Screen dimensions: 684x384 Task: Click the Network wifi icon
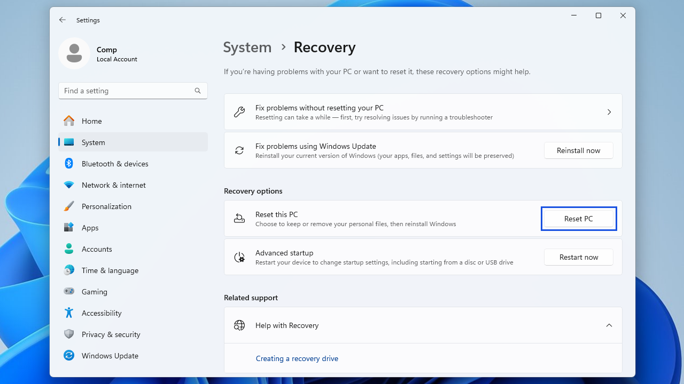click(69, 185)
